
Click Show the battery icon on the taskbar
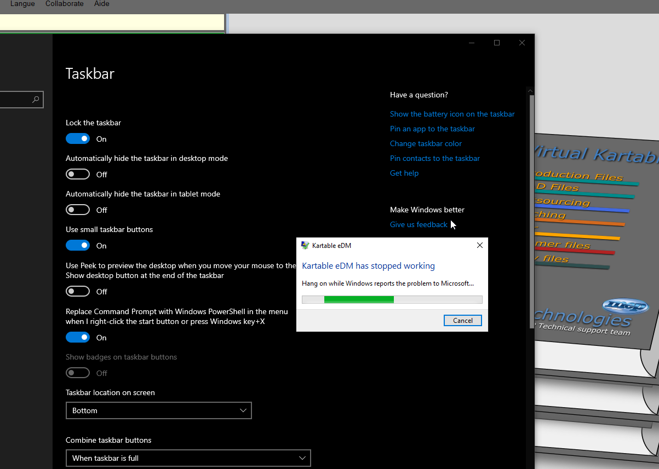click(452, 114)
